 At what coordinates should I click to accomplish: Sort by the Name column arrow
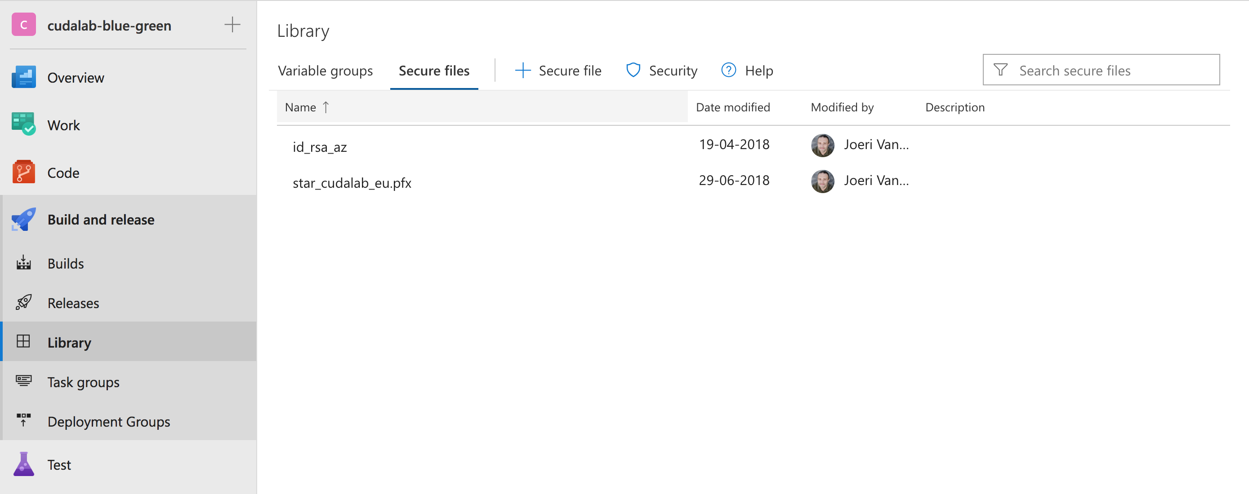[x=326, y=107]
